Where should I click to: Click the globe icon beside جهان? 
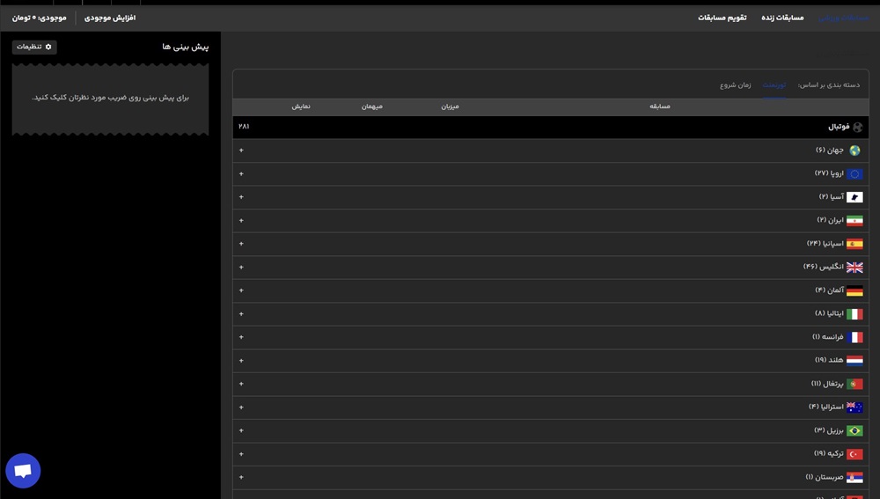(854, 150)
